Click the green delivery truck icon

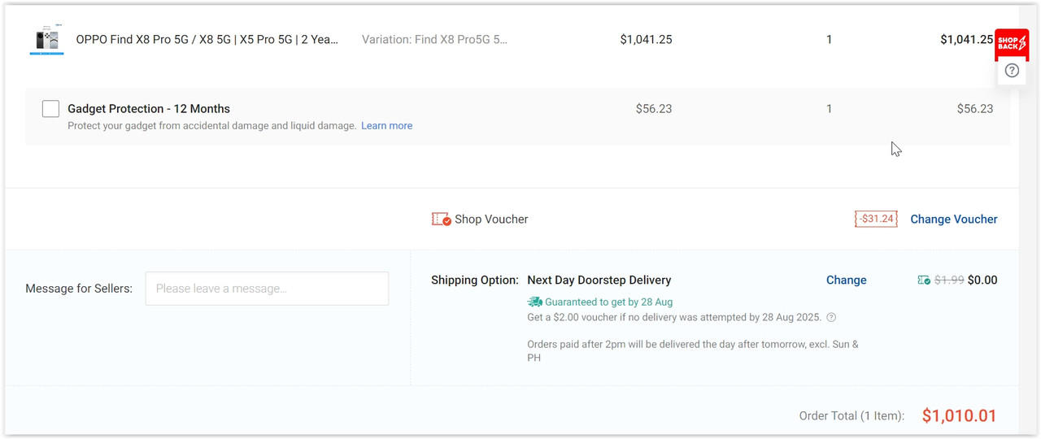534,302
